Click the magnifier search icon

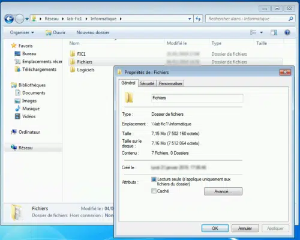click(x=291, y=19)
